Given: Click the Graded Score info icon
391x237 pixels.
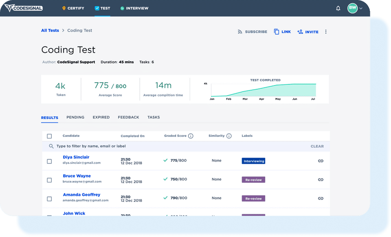Looking at the screenshot, I should point(191,136).
